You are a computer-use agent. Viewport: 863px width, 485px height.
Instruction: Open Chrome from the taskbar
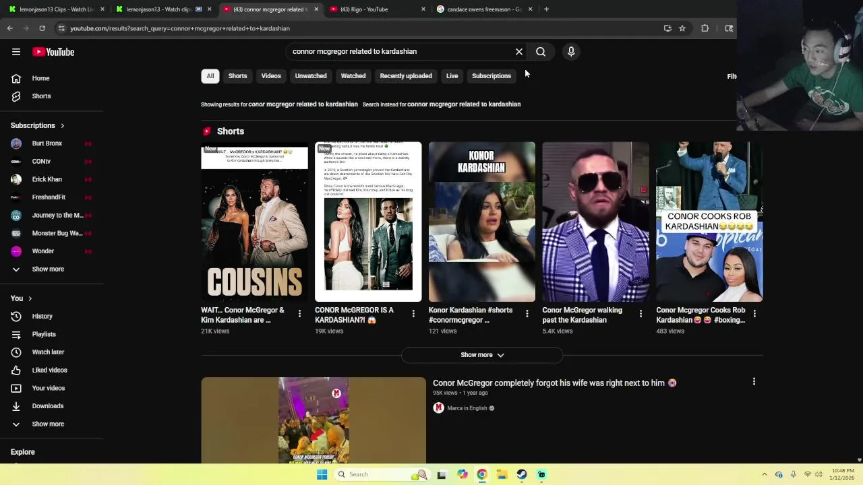[481, 474]
